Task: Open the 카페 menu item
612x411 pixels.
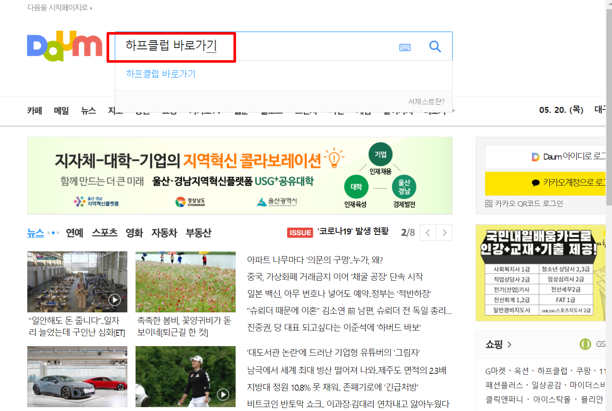Action: point(35,110)
